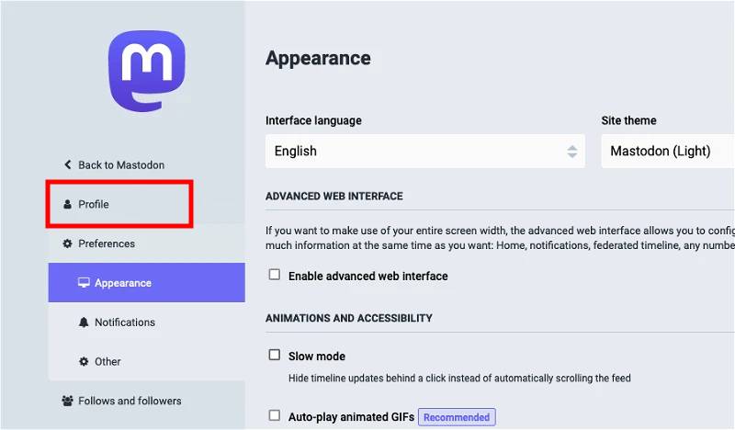This screenshot has height=430, width=735.
Task: Click the bell icon beside Notifications
Action: (x=84, y=322)
